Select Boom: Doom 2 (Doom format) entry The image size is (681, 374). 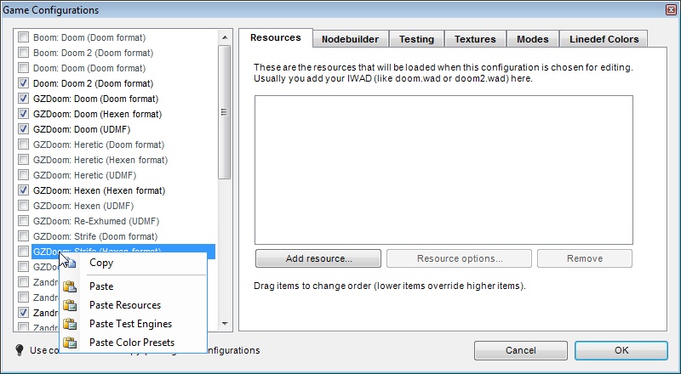(93, 53)
